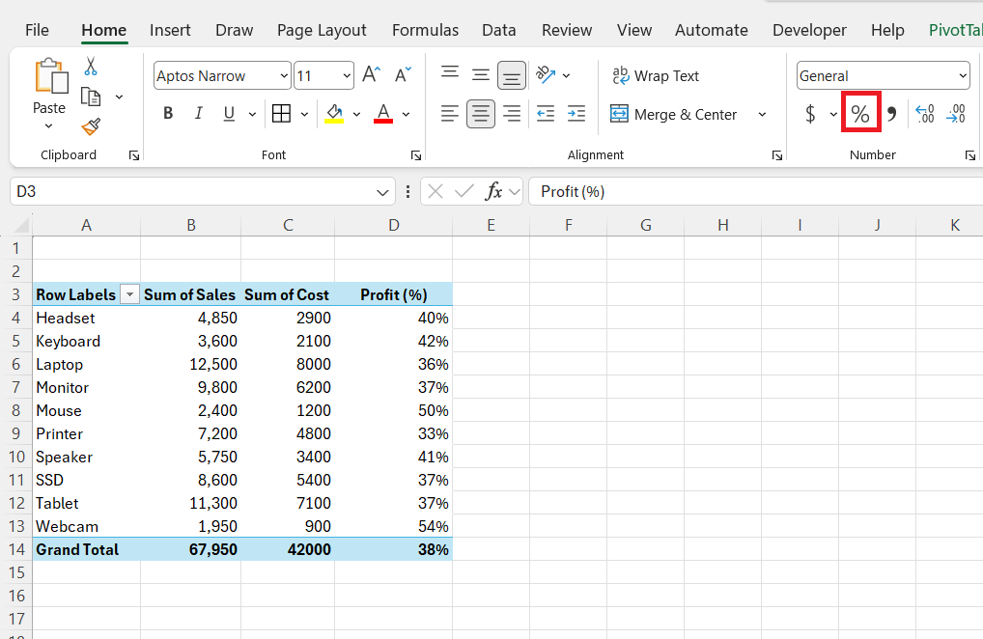Increase font size with the larger A icon
Viewport: 983px width, 639px height.
pos(371,75)
